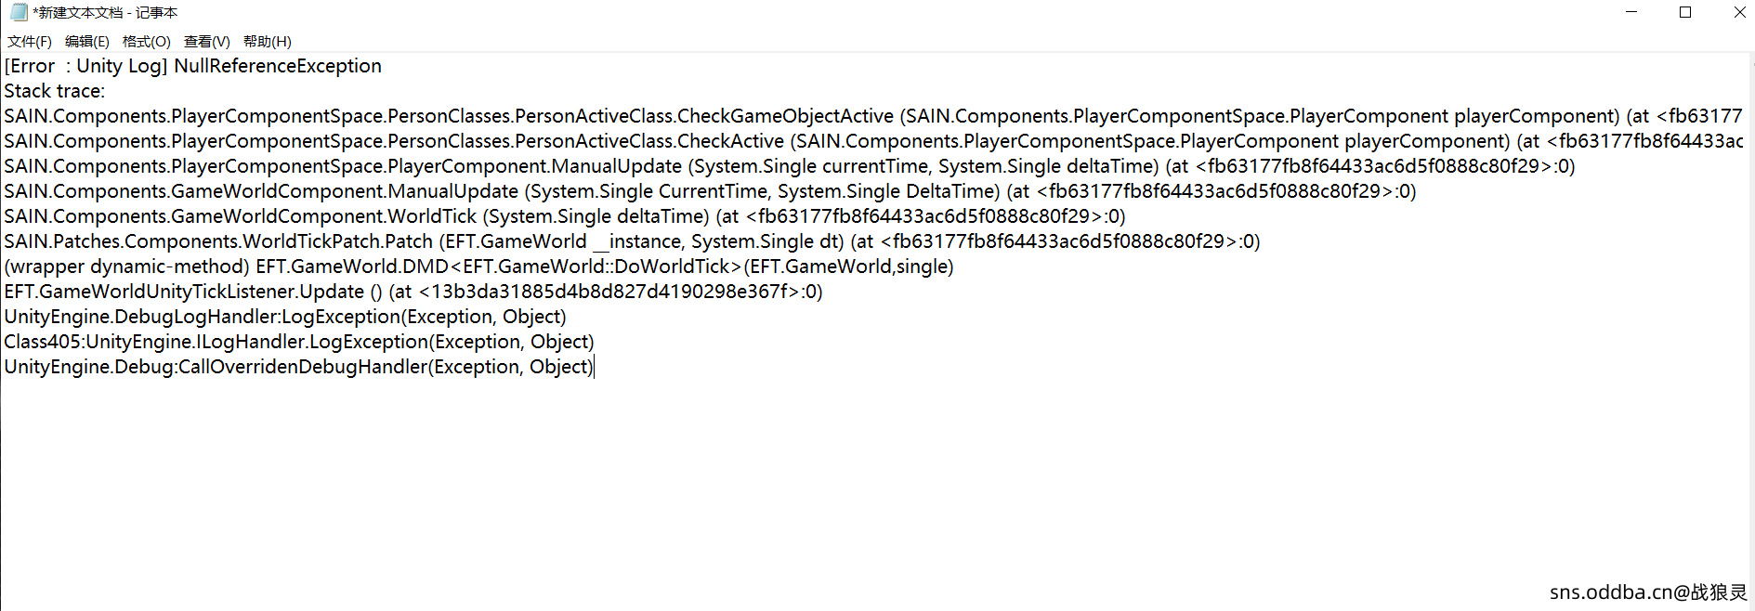The image size is (1755, 611).
Task: Place cursor on the Stack trace line
Action: click(x=55, y=91)
